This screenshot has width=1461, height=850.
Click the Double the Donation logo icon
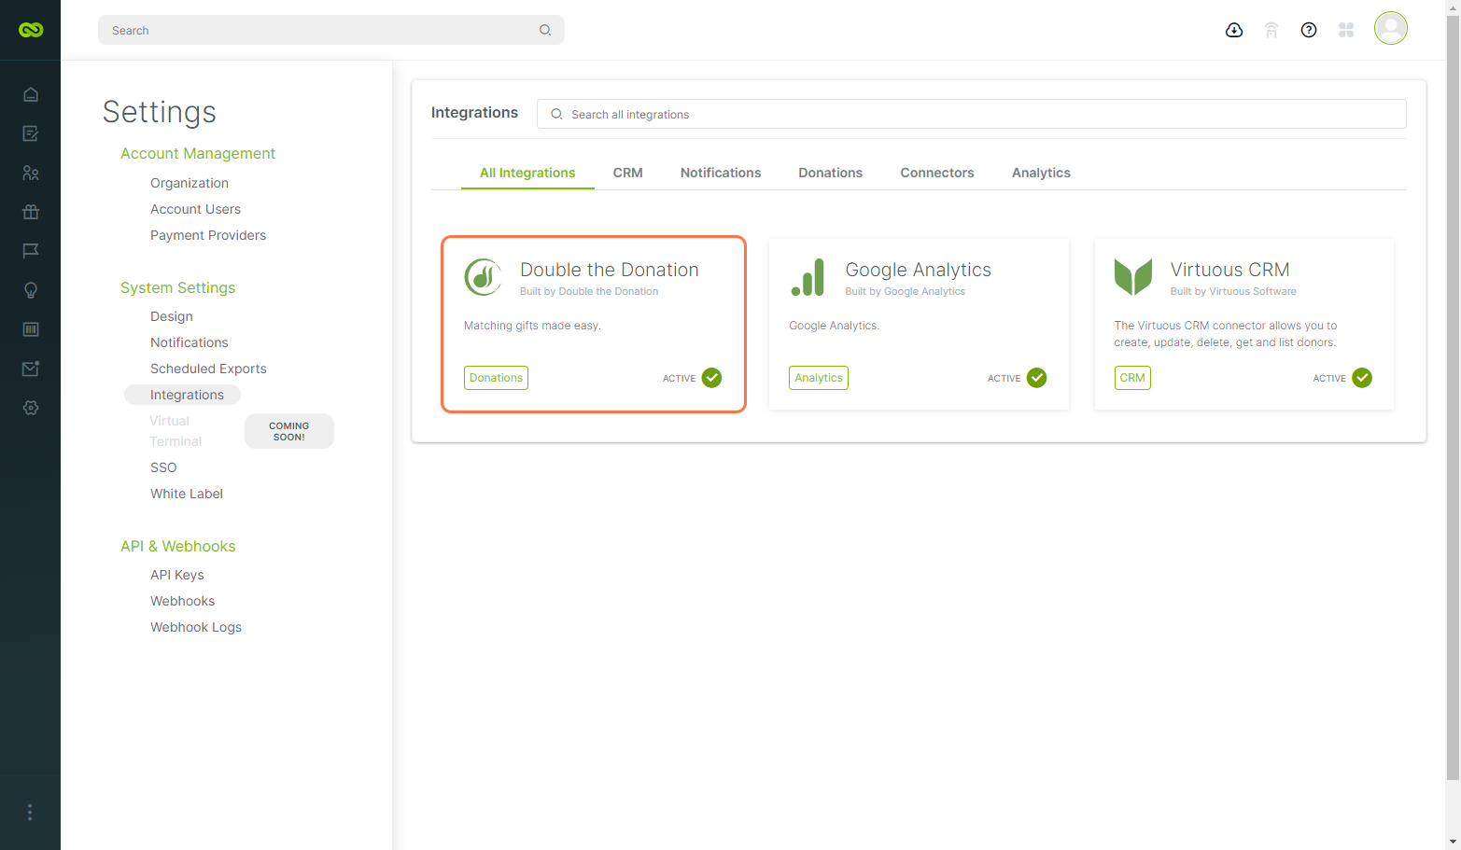483,277
